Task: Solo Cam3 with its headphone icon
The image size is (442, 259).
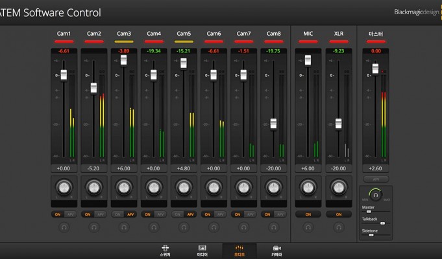Action: (124, 227)
